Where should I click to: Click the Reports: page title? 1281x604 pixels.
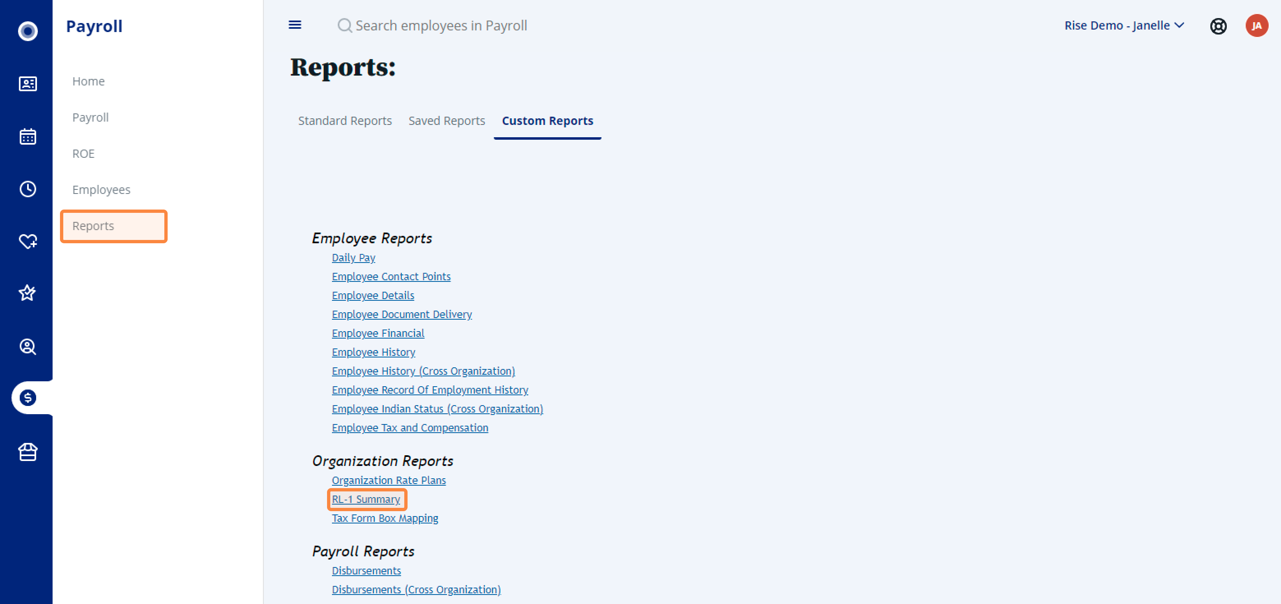343,67
